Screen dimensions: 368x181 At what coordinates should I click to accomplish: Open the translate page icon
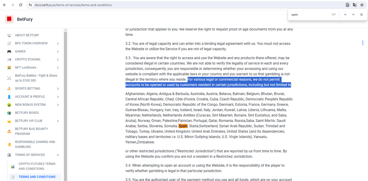355,5
